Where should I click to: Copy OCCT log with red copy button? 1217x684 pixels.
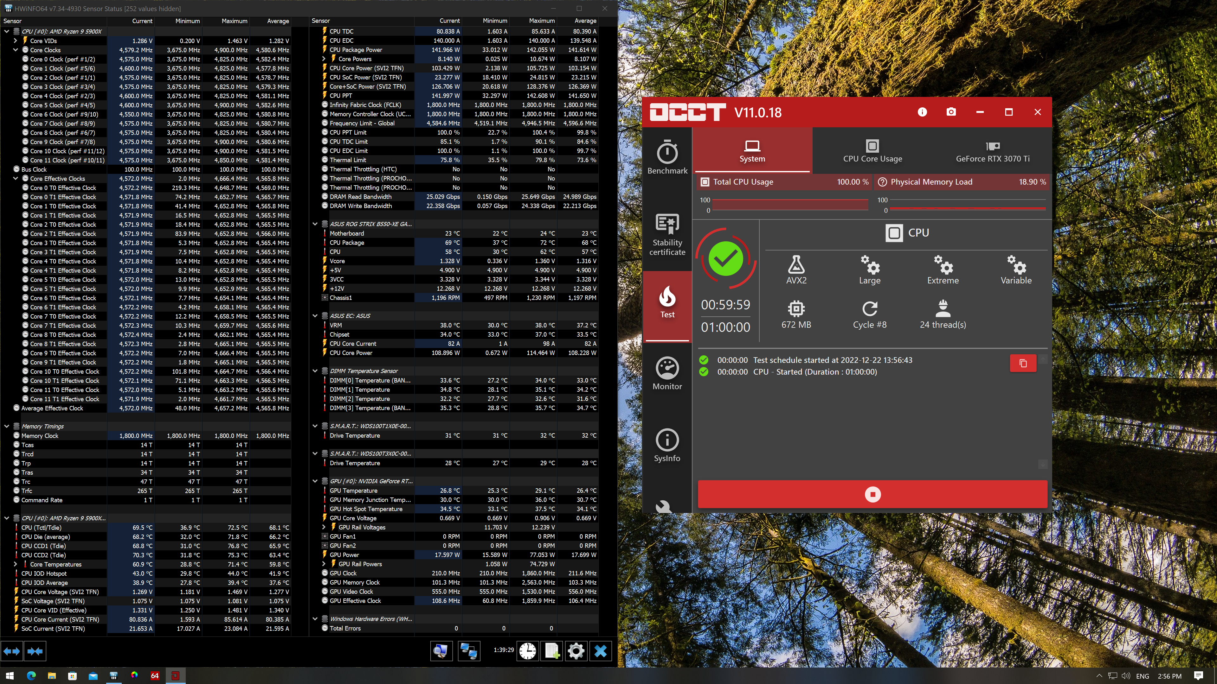click(x=1023, y=363)
